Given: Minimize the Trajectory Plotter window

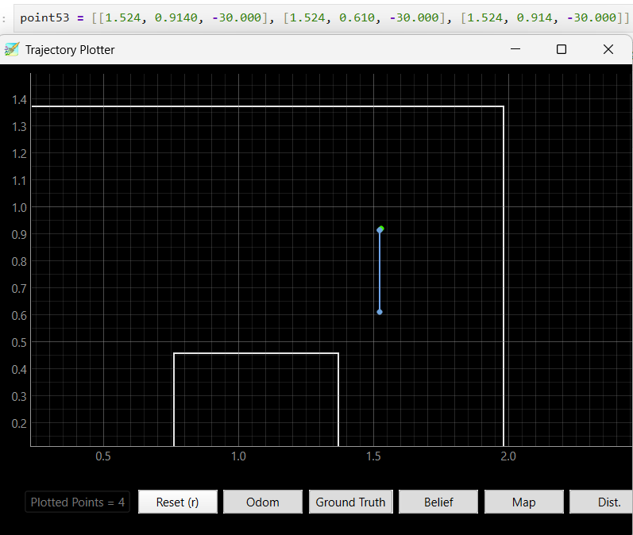Looking at the screenshot, I should click(x=515, y=49).
